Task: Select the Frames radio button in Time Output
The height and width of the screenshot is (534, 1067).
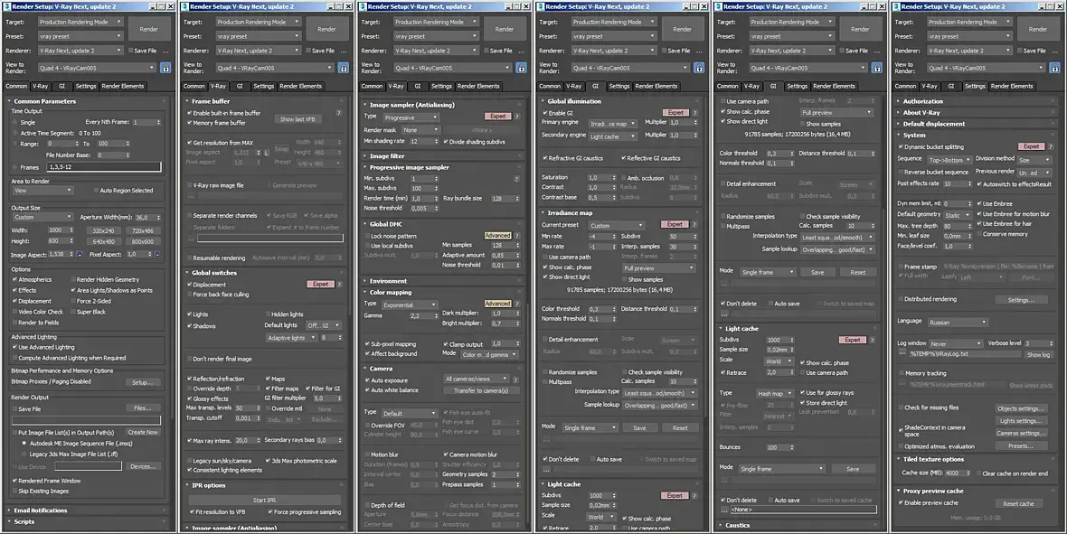Action: [x=14, y=167]
